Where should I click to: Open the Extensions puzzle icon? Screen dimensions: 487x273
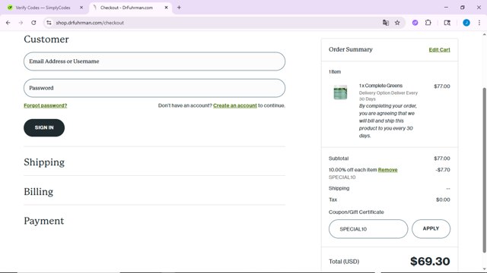[428, 23]
